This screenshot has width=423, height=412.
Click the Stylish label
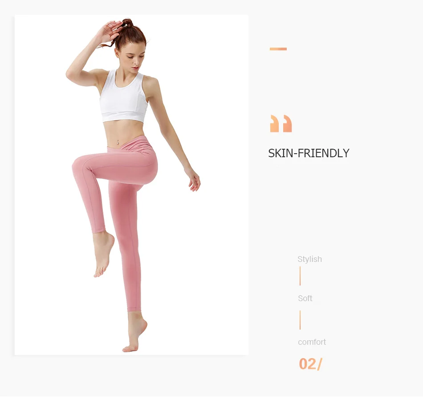(x=310, y=259)
